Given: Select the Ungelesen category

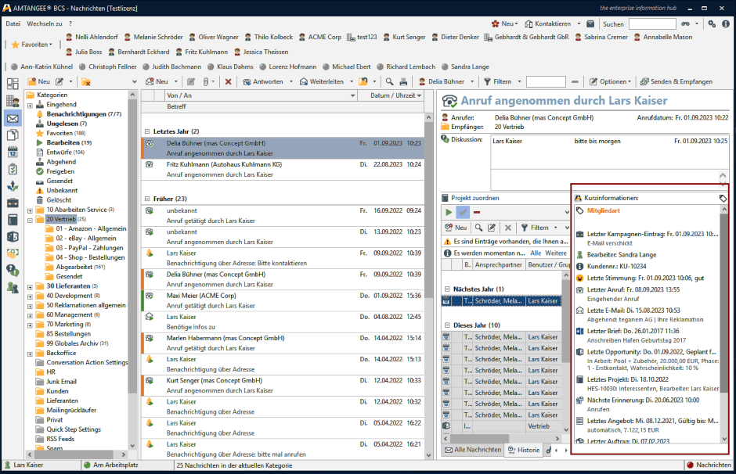Looking at the screenshot, I should click(62, 124).
